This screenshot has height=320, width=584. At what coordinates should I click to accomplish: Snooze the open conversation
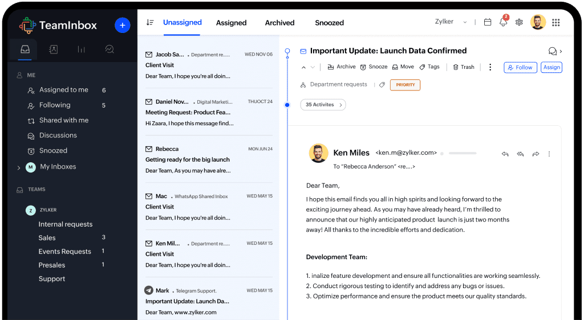[x=374, y=67]
